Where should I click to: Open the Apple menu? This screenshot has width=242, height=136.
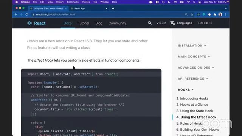(x=17, y=2)
